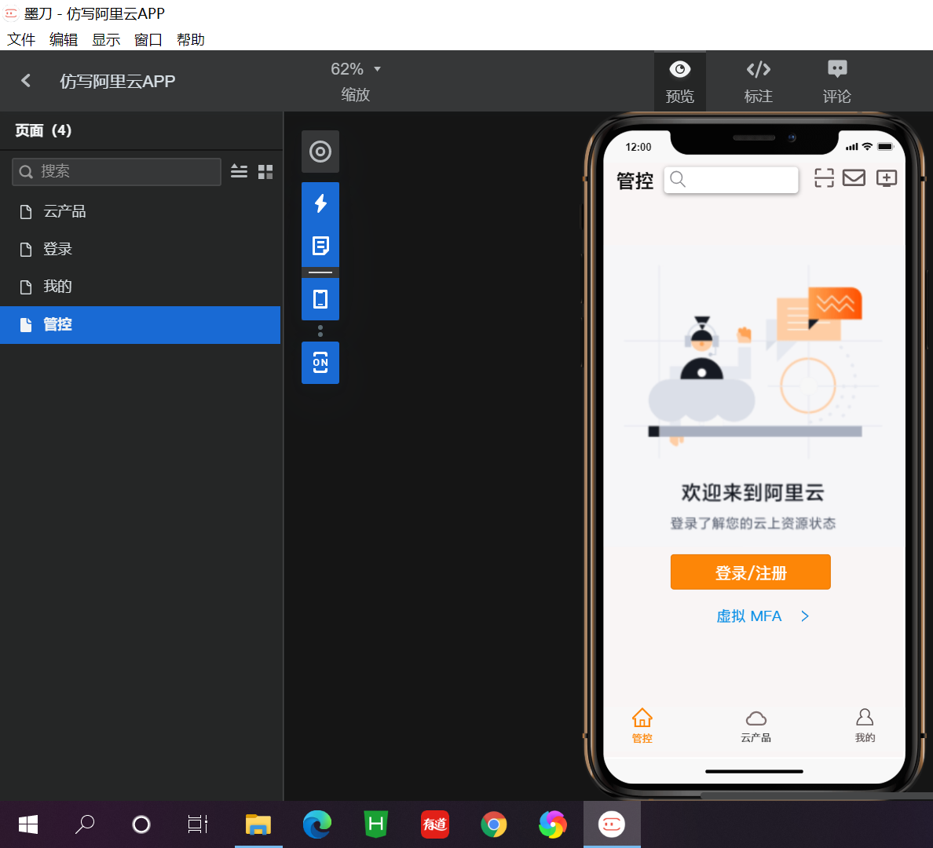
Task: Click the horizontal scrollbar under preview
Action: click(817, 795)
